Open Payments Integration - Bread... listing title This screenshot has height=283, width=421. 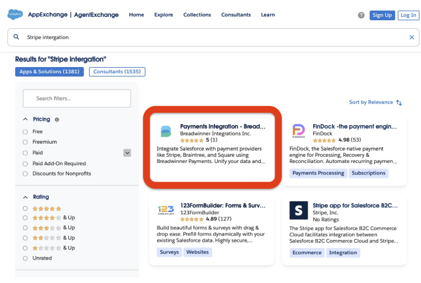point(222,126)
